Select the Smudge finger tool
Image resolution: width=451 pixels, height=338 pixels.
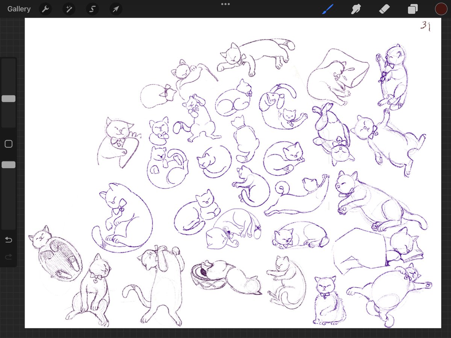pos(355,9)
